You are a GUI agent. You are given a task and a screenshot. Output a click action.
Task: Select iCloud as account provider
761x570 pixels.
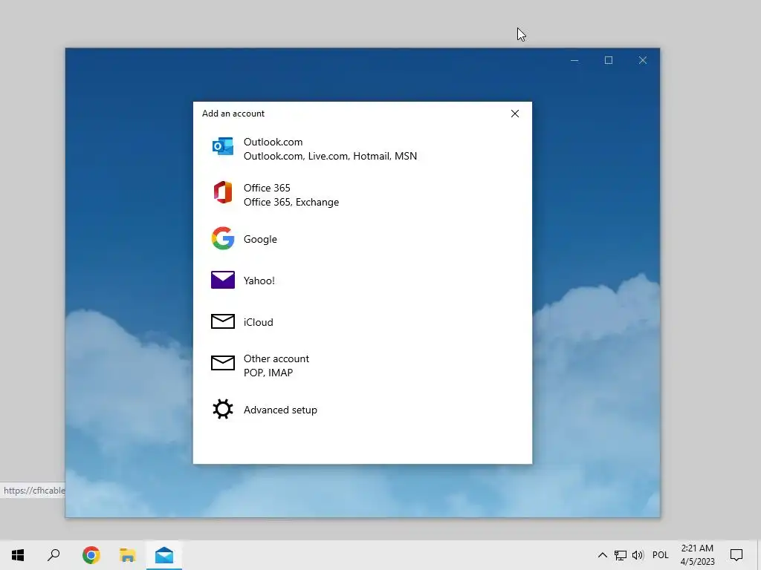363,322
